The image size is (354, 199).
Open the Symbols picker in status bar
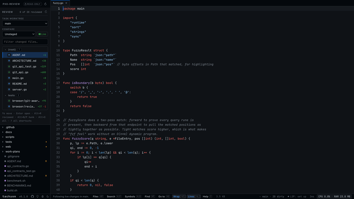[133, 197]
